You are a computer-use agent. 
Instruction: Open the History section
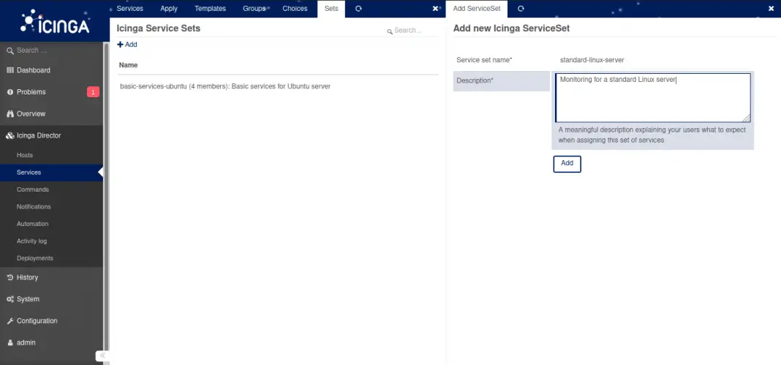pyautogui.click(x=27, y=278)
